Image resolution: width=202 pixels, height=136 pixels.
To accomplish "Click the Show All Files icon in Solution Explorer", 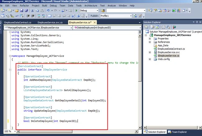I will tap(152, 27).
